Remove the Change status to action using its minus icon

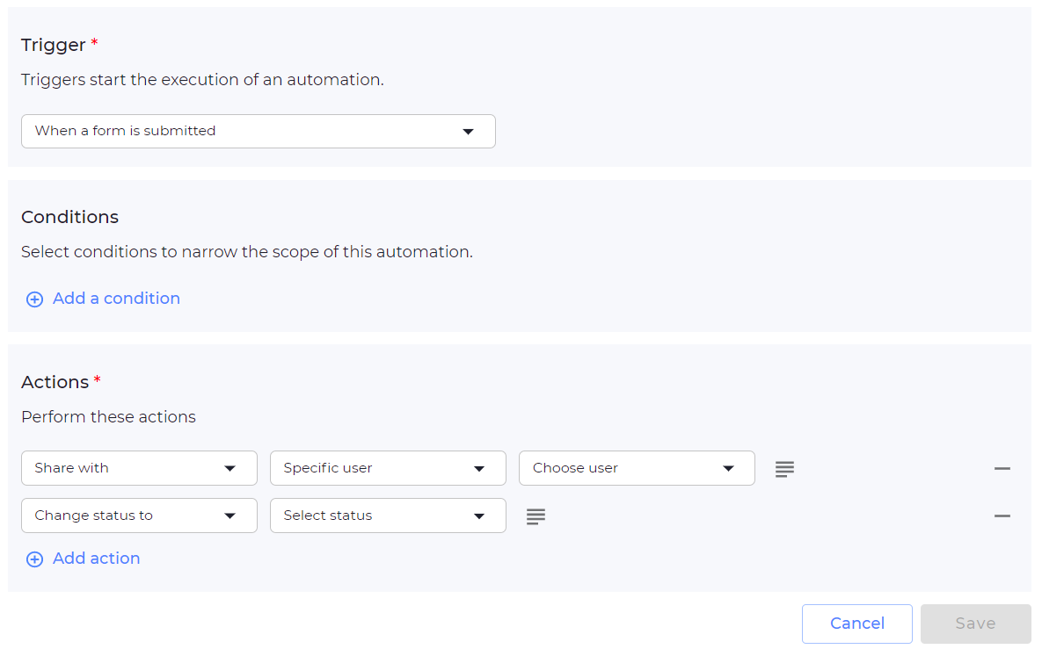point(1002,516)
